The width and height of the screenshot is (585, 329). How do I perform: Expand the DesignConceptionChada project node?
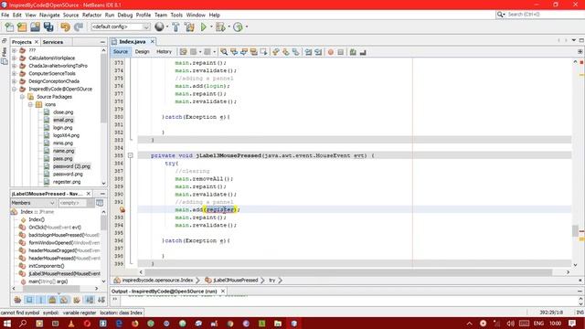point(15,81)
